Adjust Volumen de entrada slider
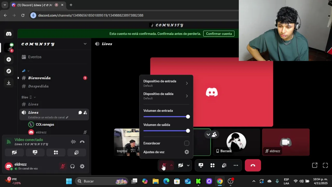332x187 pixels. [x=166, y=117]
